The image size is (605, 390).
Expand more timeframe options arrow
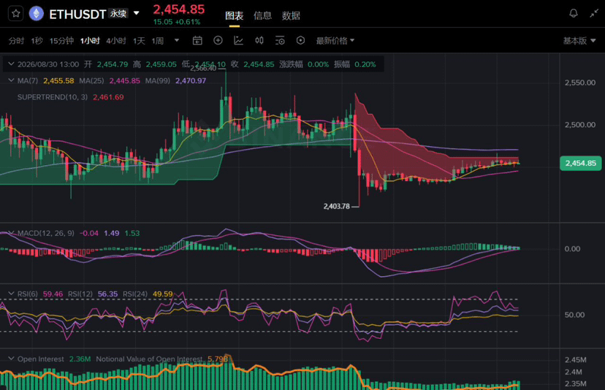(177, 40)
